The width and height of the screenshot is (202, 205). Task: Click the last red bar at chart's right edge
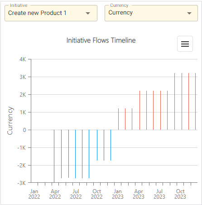(x=196, y=102)
